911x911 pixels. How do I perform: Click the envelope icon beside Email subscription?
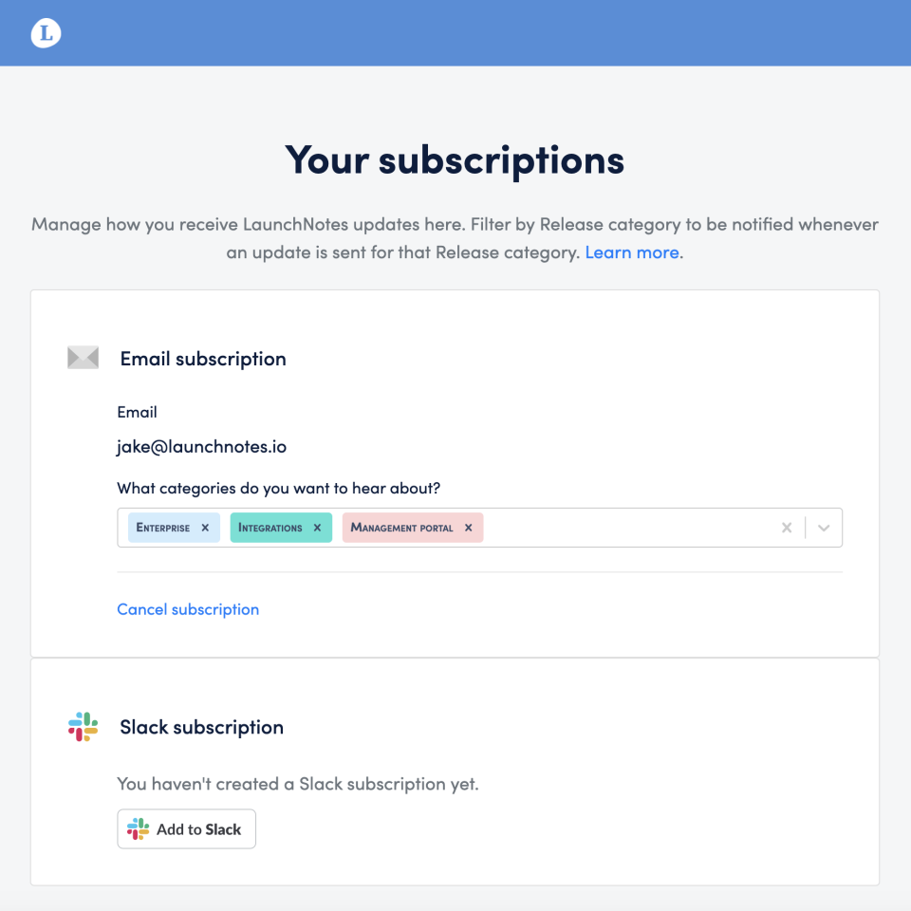point(84,358)
